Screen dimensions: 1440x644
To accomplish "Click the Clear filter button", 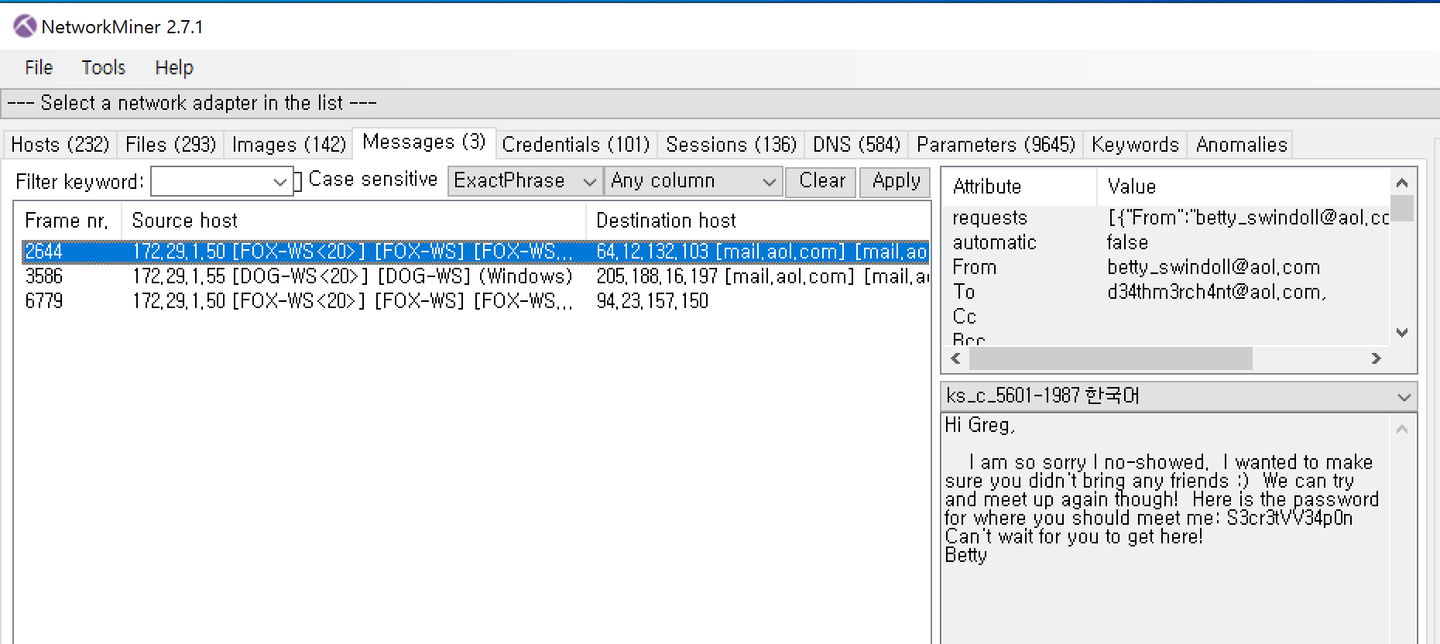I will click(x=821, y=181).
